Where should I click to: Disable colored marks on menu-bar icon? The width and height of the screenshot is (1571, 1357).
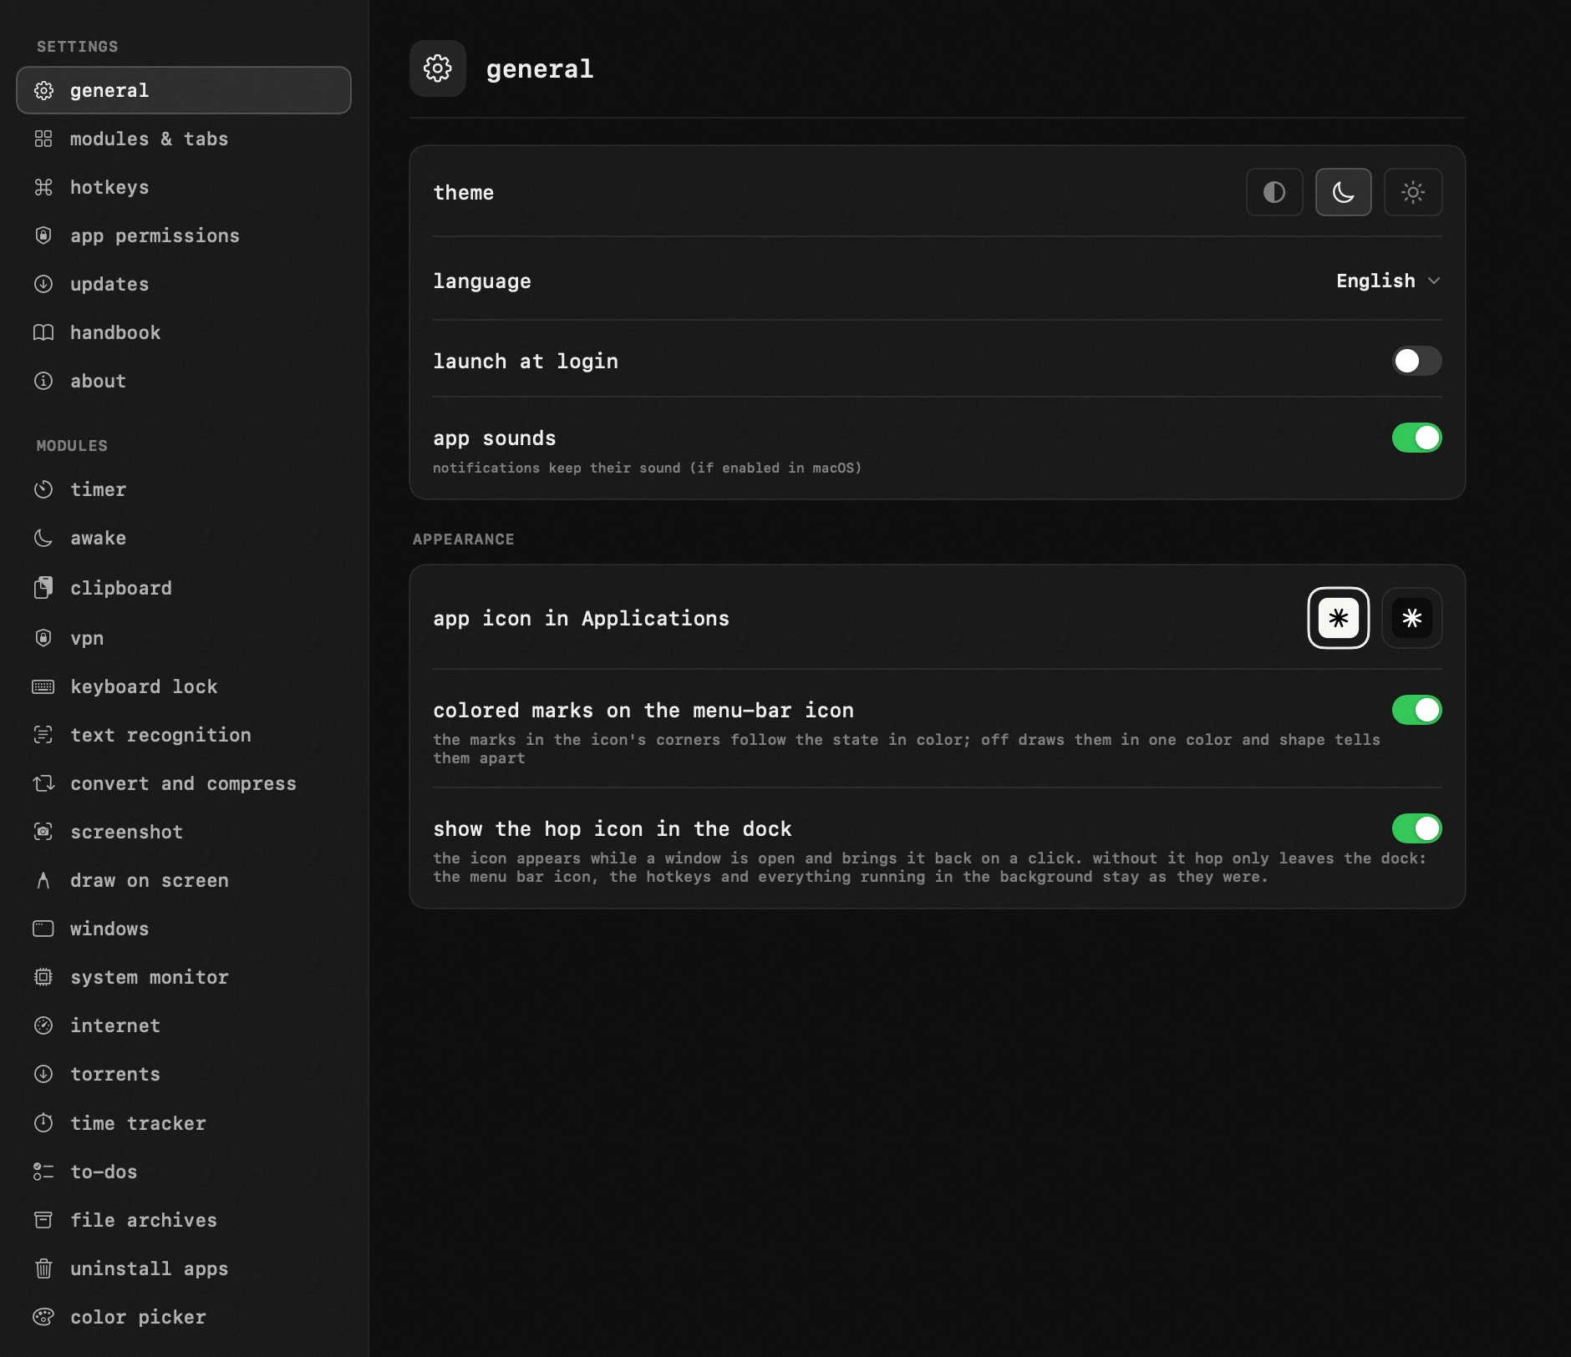point(1416,710)
